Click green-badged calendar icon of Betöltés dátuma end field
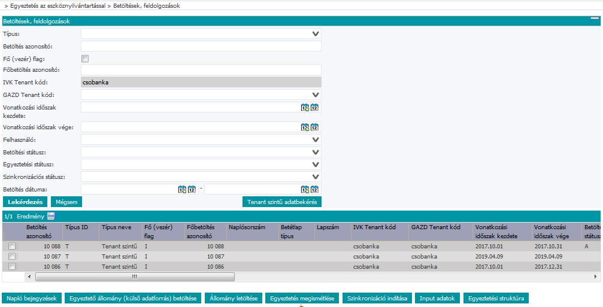 (x=305, y=189)
